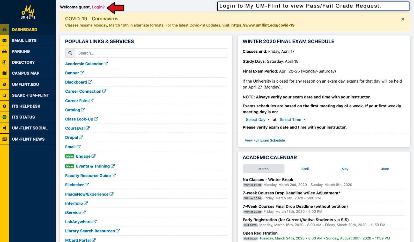Click the ITS Helpdesk question mark icon
414x242 pixels.
coord(4,106)
